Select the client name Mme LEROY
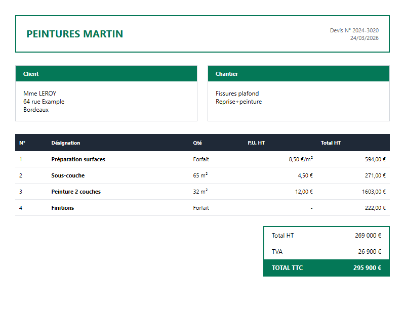This screenshot has width=405, height=317. pos(39,94)
